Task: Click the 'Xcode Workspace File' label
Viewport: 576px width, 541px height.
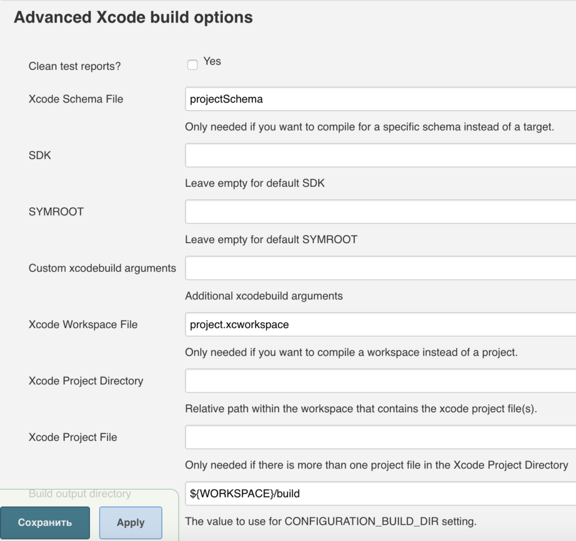Action: coord(83,324)
